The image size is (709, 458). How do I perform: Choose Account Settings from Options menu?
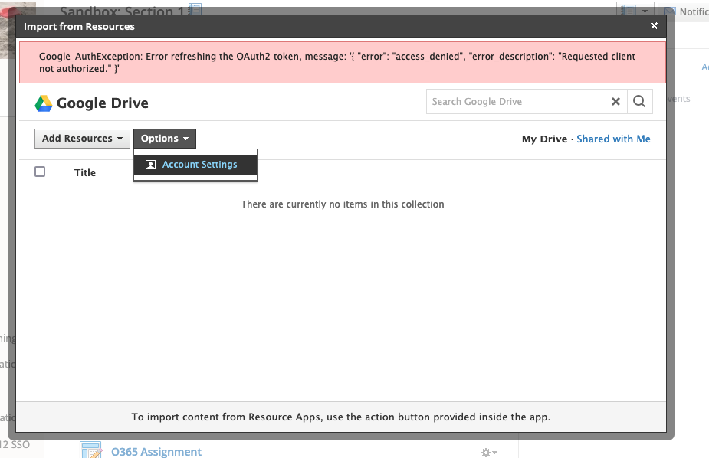tap(195, 165)
